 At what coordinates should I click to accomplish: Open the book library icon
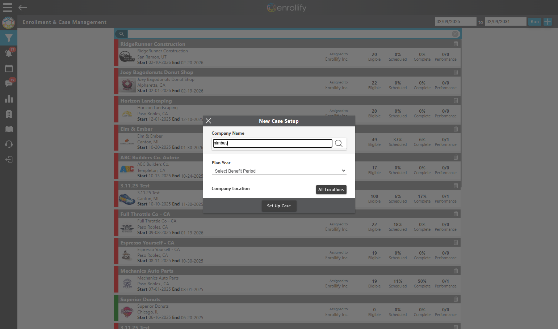9,129
